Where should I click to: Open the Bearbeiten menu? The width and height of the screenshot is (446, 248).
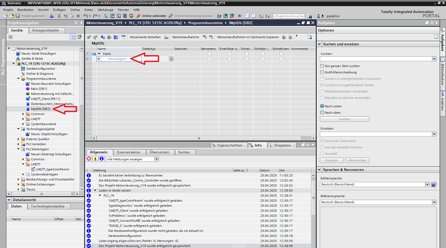(26, 10)
